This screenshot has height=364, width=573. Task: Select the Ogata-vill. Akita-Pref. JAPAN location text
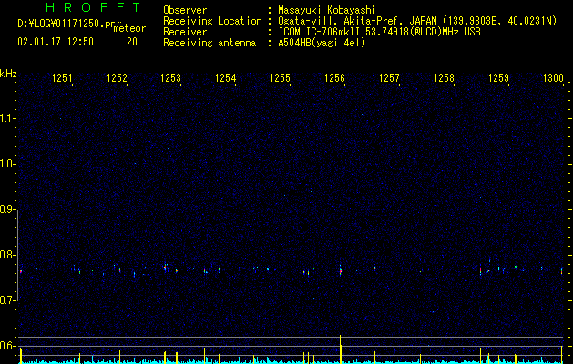tap(417, 21)
